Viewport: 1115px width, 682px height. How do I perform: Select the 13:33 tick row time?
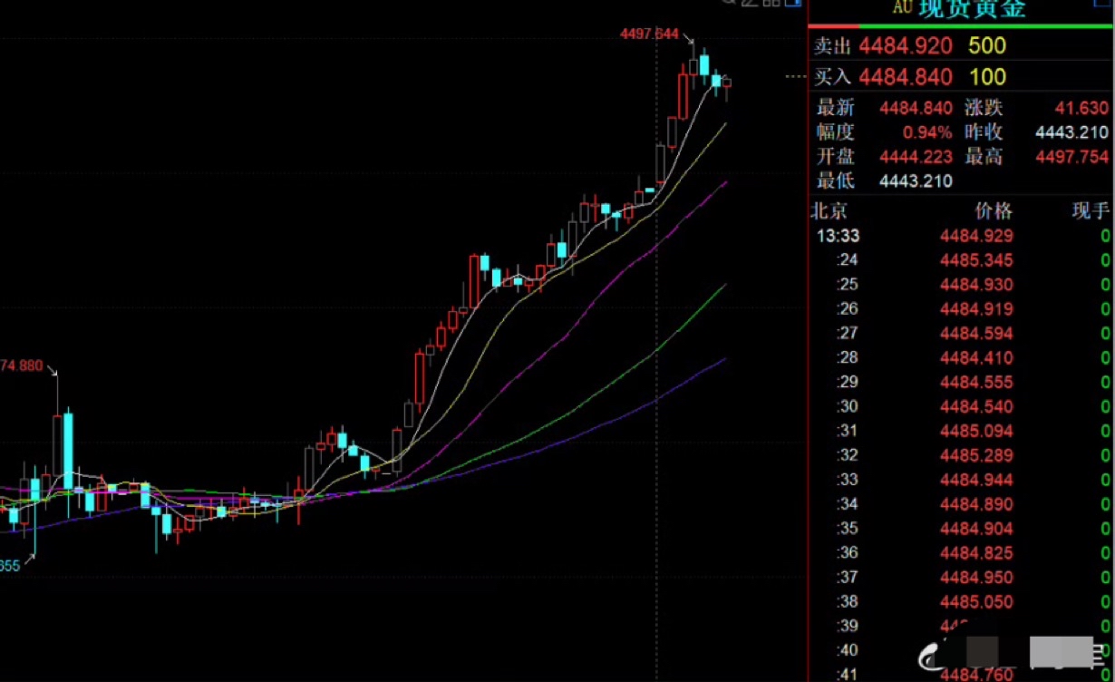(x=838, y=236)
